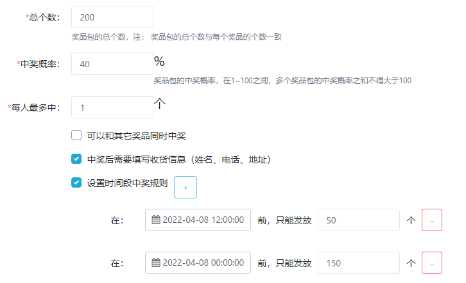This screenshot has width=466, height=283.
Task: Click the 中奖概率 field containing 40
Action: click(112, 63)
